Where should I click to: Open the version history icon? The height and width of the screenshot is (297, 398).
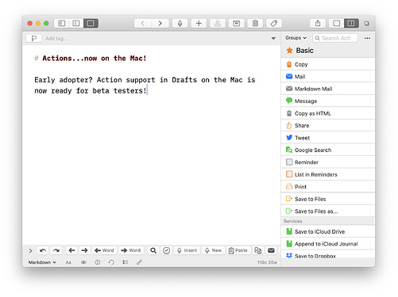coord(111,262)
